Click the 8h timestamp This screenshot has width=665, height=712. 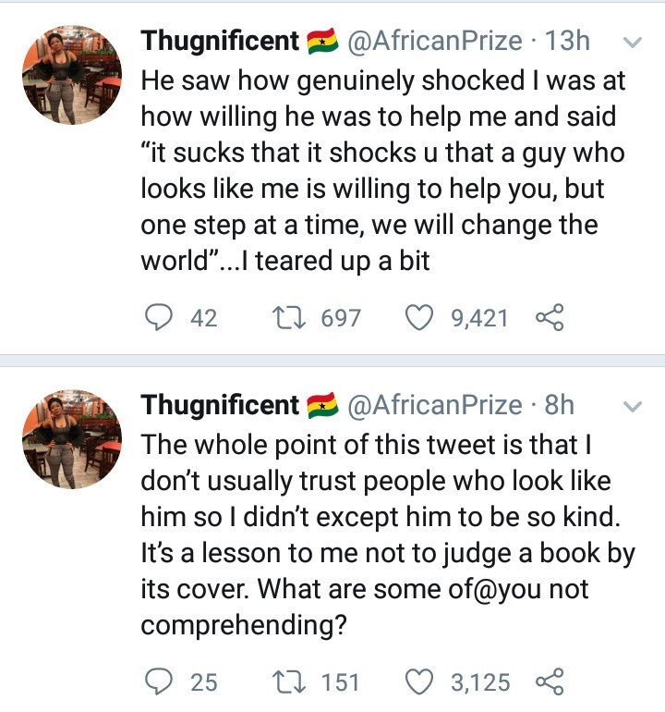tap(560, 405)
